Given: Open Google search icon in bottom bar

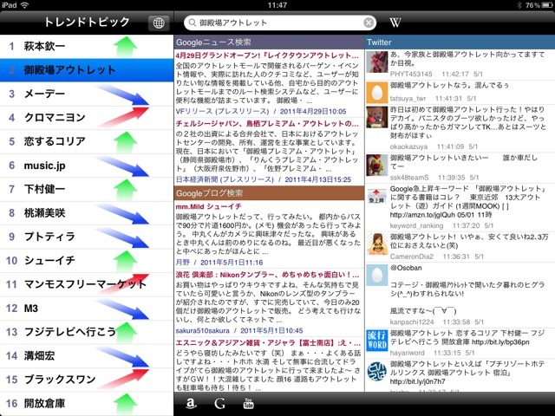Looking at the screenshot, I should 219,403.
